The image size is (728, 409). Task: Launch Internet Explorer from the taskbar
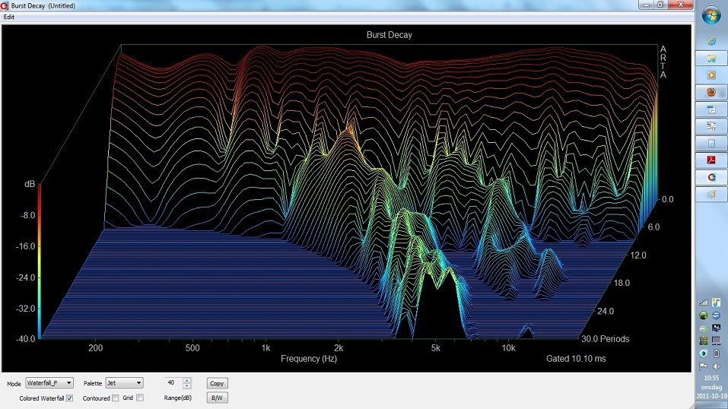click(x=711, y=42)
